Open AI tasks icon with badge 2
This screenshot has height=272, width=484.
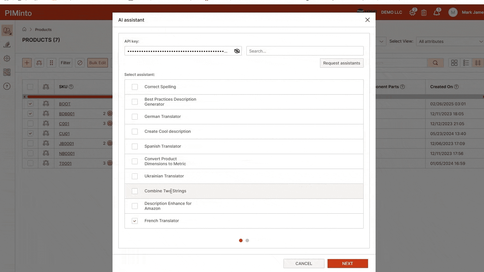tap(412, 12)
